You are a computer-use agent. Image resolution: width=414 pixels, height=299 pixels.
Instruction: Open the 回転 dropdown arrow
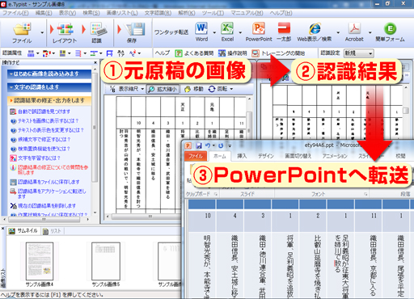click(231, 89)
